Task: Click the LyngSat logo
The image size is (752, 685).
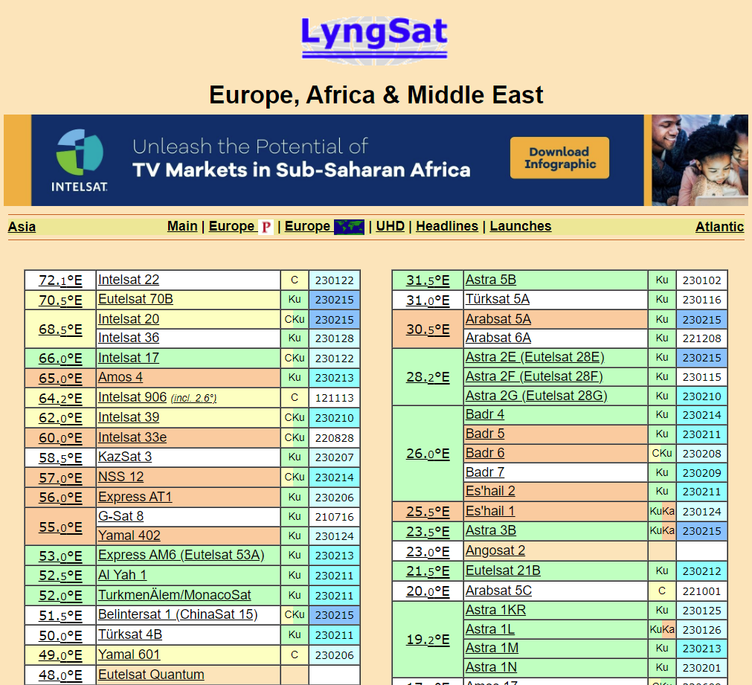Action: pos(375,37)
